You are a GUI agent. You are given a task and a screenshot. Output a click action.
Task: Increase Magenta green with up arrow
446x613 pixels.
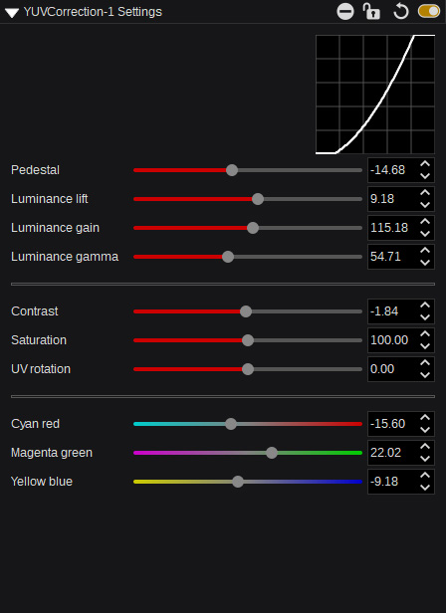425,447
